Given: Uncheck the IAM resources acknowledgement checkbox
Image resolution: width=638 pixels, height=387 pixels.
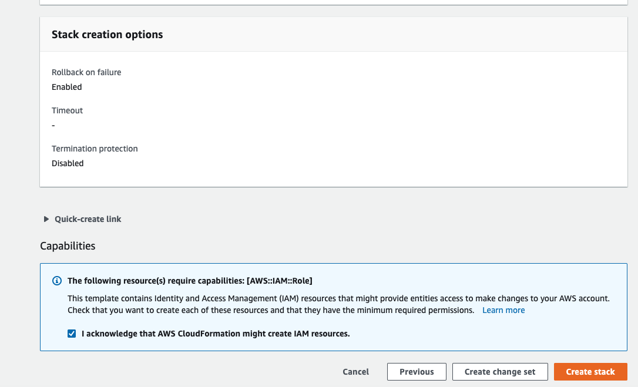Looking at the screenshot, I should click(x=72, y=334).
